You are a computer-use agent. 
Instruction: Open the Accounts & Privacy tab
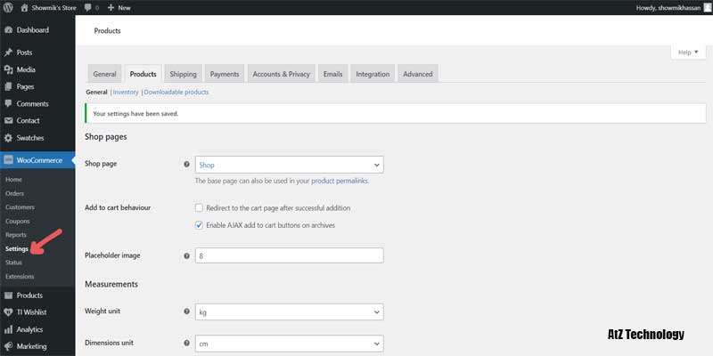(x=281, y=74)
